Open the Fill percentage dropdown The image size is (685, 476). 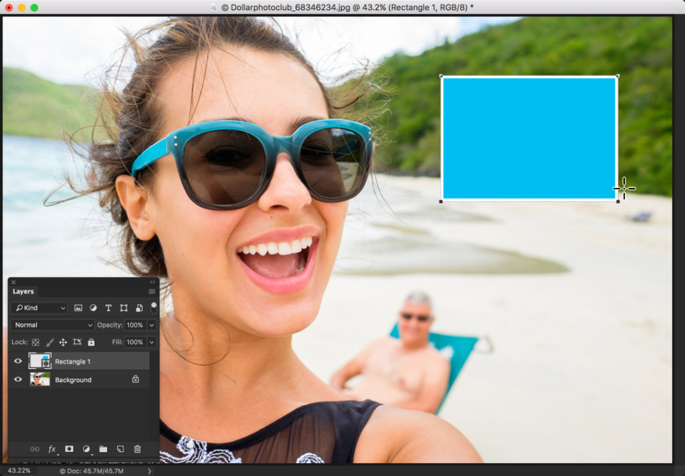(x=151, y=342)
